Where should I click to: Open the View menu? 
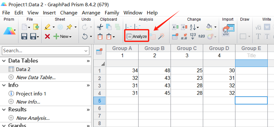(33, 13)
